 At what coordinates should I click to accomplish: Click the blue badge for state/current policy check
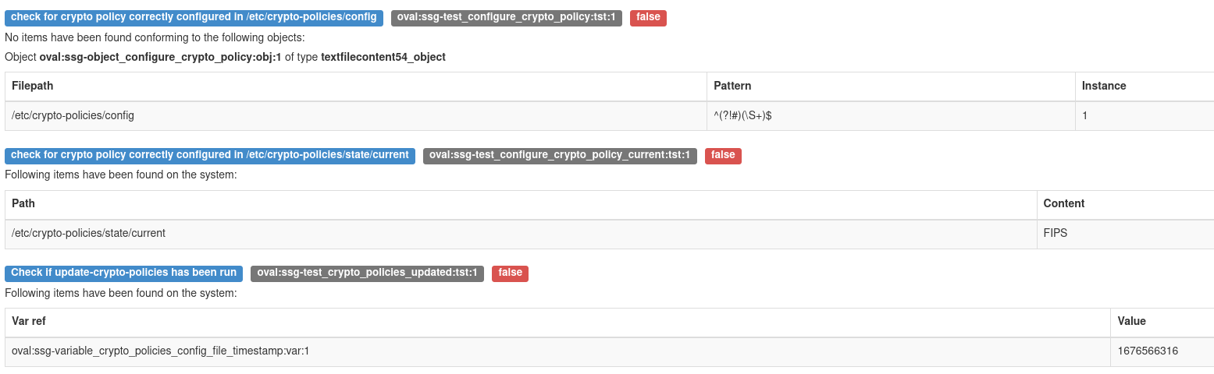click(x=210, y=155)
